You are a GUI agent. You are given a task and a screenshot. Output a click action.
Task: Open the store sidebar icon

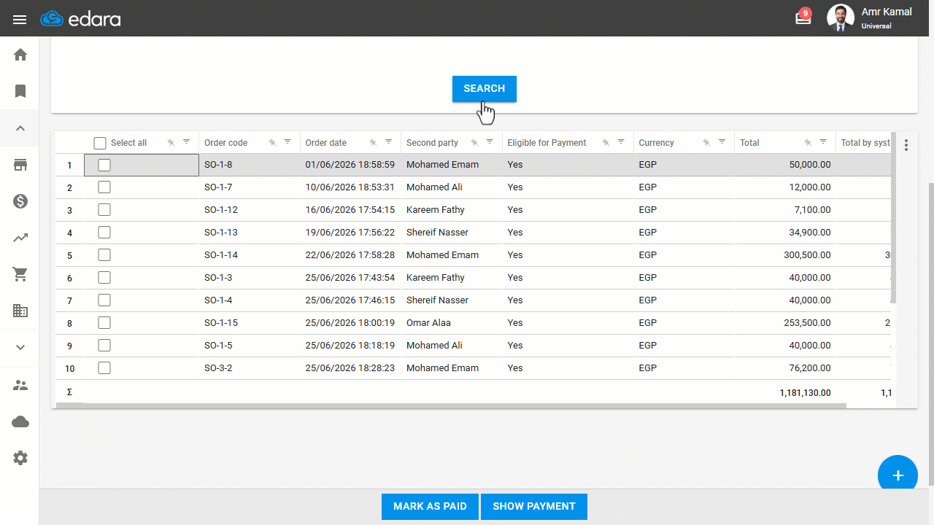pyautogui.click(x=20, y=165)
